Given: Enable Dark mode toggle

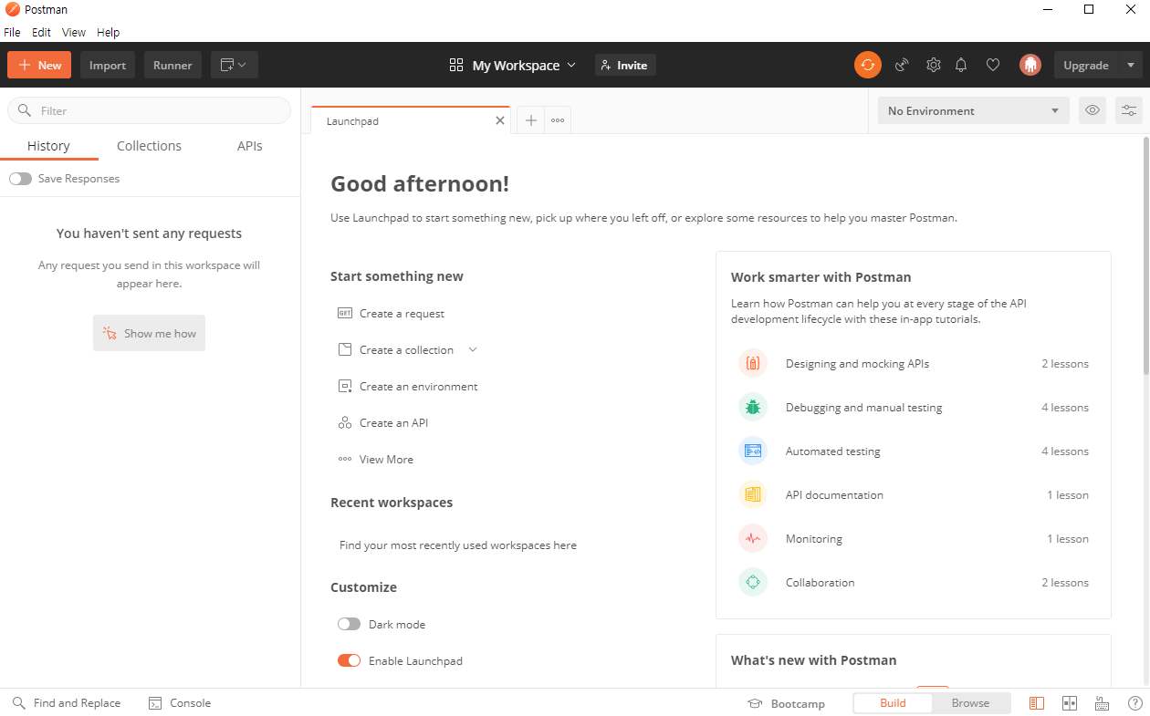Looking at the screenshot, I should click(349, 624).
